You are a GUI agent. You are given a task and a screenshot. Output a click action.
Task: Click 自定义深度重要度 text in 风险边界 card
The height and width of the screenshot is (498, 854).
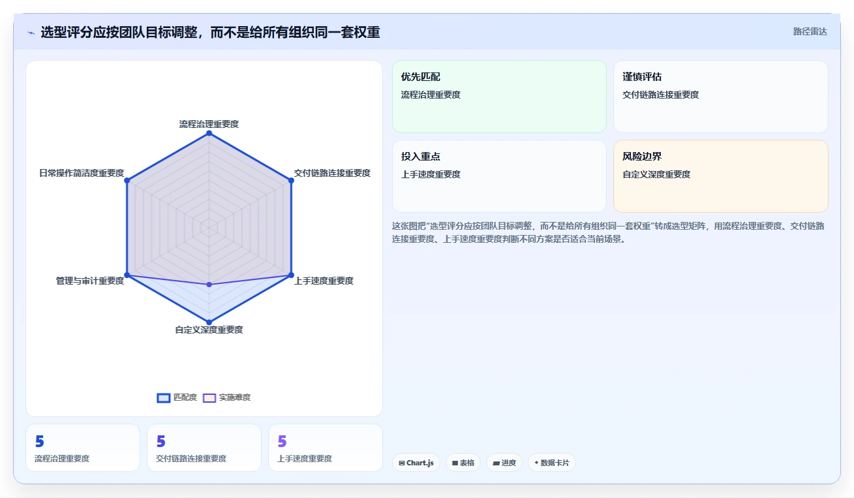point(656,174)
